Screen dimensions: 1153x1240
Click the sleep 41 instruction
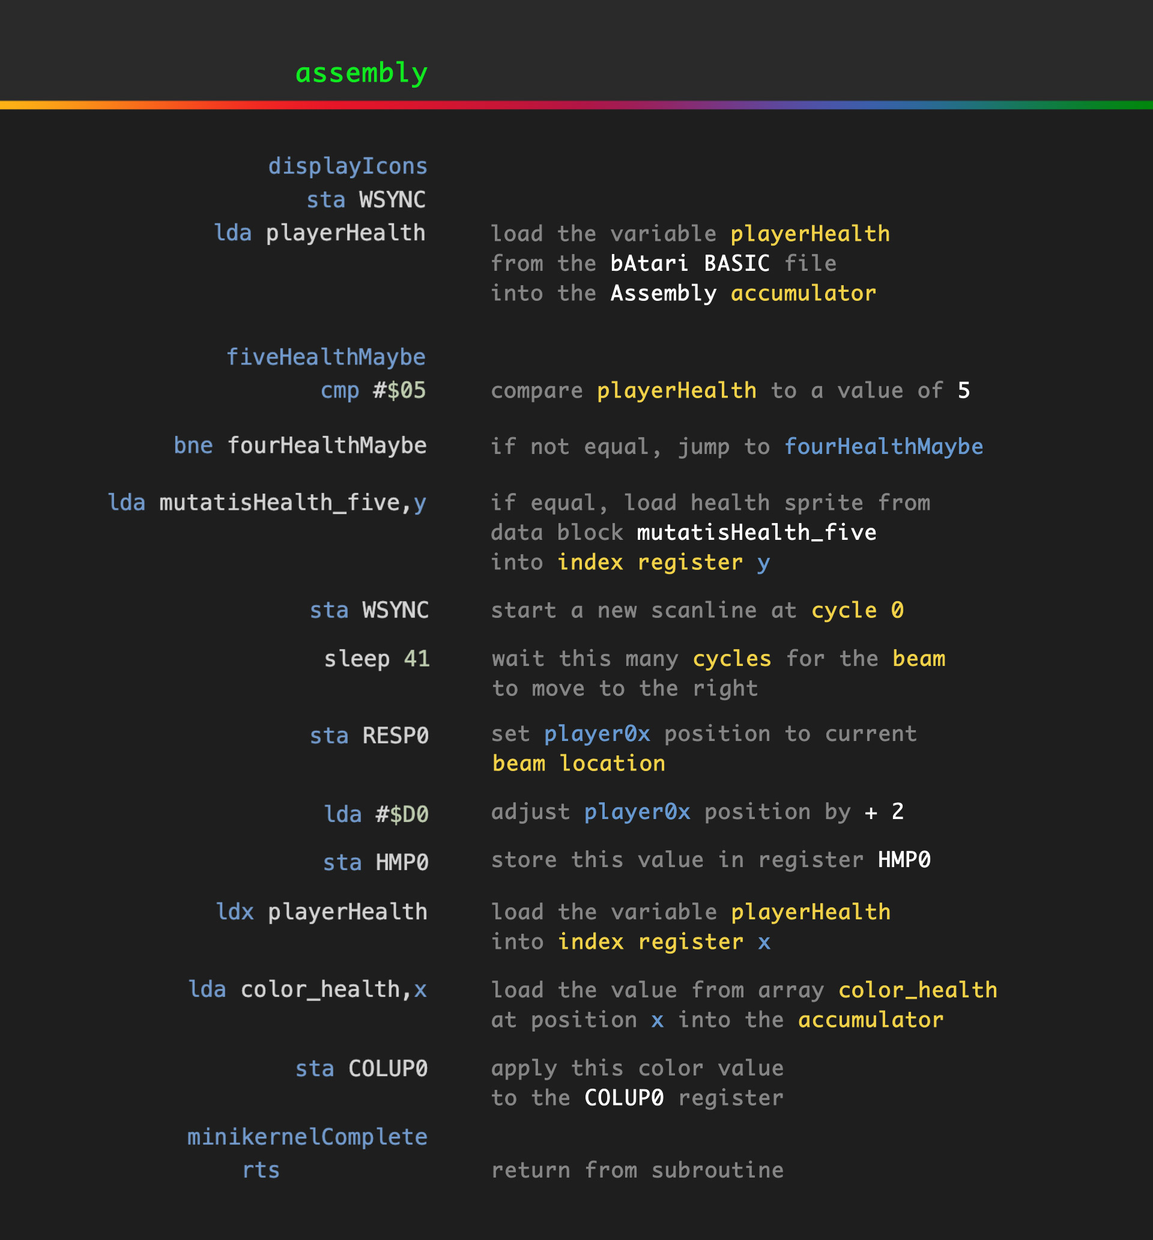(377, 658)
